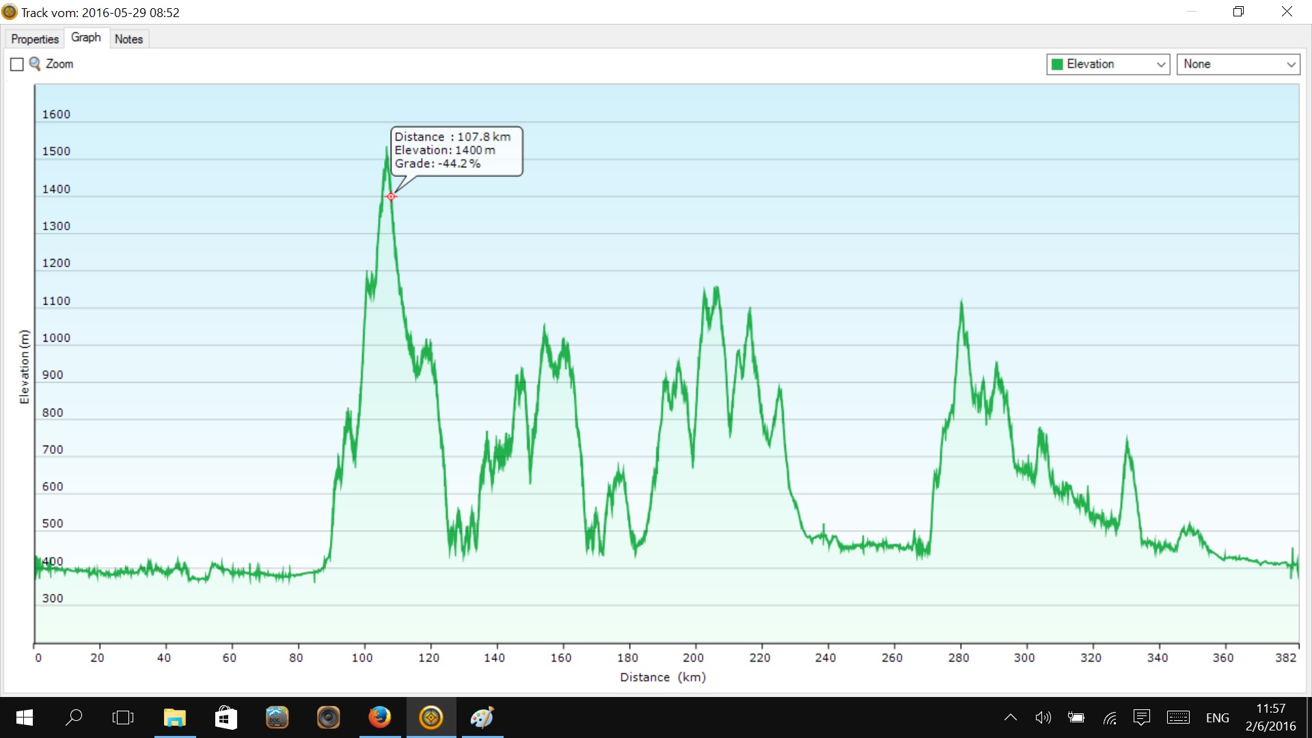Image resolution: width=1312 pixels, height=738 pixels.
Task: Open File Explorer from the taskbar
Action: point(175,717)
